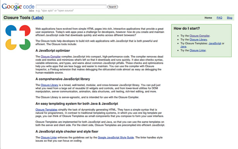Follow the JavaScript link for Closure Templates

pyautogui.click(x=215, y=43)
